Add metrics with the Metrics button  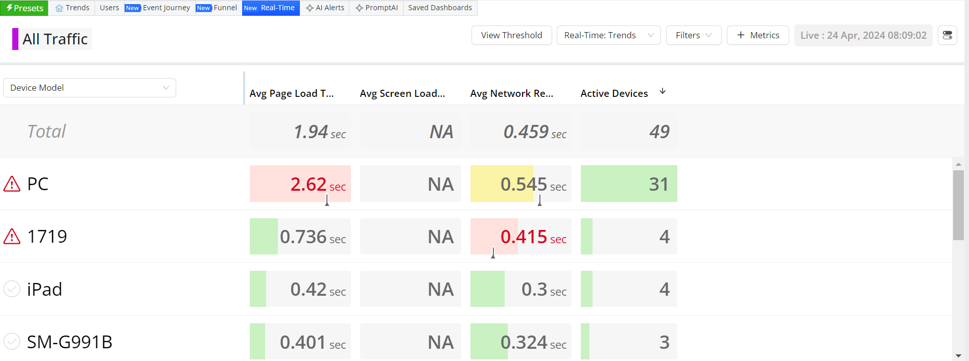pos(758,35)
